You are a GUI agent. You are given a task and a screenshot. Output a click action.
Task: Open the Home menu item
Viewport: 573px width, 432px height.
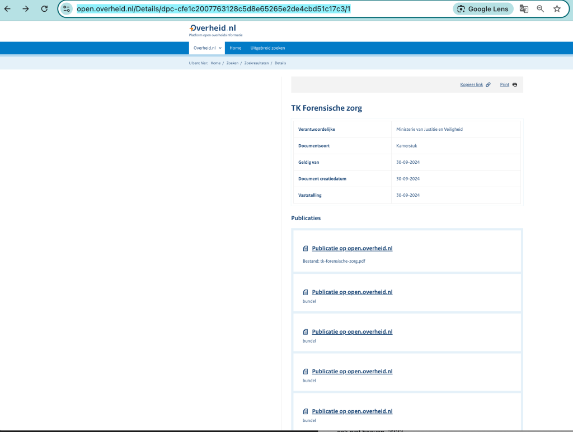pos(235,48)
